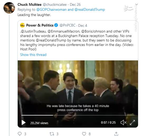This screenshot has height=136, width=142.
Task: Like the tweet with the heart icon
Action: point(84,134)
